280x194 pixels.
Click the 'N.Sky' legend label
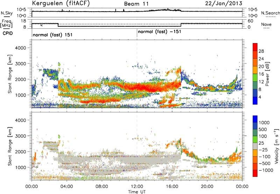[x=7, y=13]
